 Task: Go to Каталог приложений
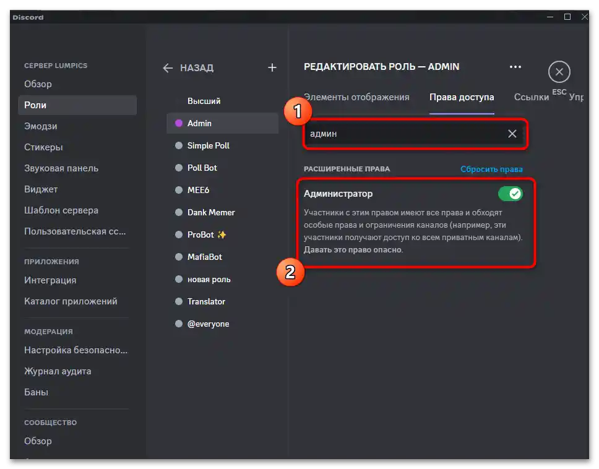(x=71, y=301)
